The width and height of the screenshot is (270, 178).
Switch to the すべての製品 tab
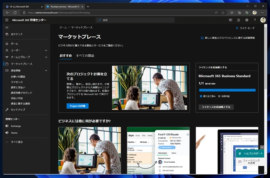click(x=85, y=56)
